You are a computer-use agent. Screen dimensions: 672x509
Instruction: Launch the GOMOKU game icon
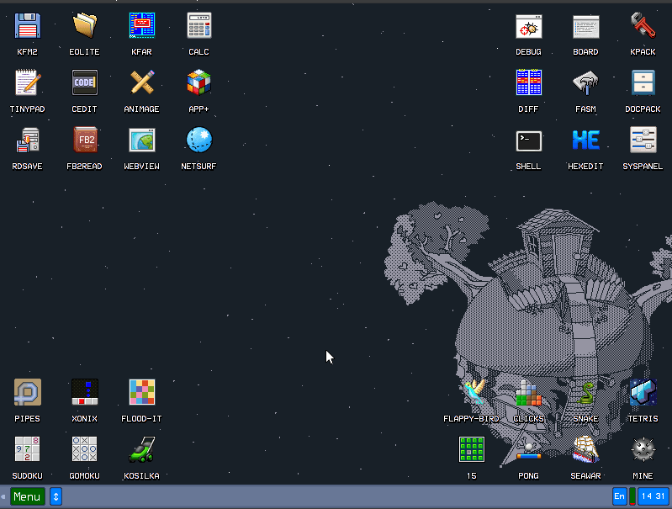(x=84, y=449)
